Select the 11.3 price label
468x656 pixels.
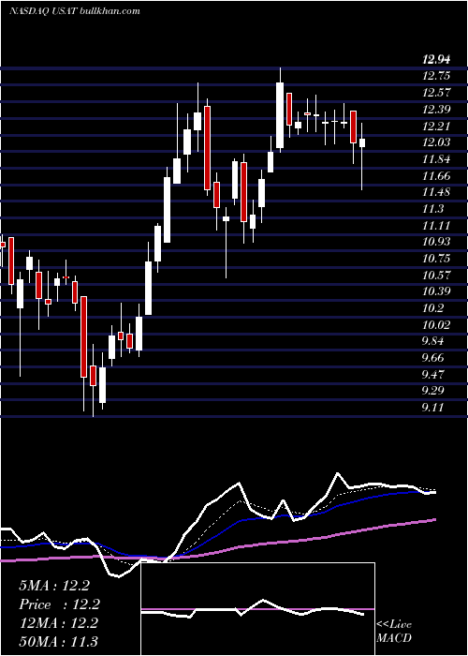point(432,209)
